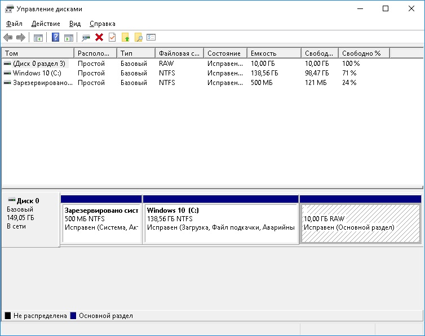Select the Windows 10 (C:) partition block

(x=220, y=219)
